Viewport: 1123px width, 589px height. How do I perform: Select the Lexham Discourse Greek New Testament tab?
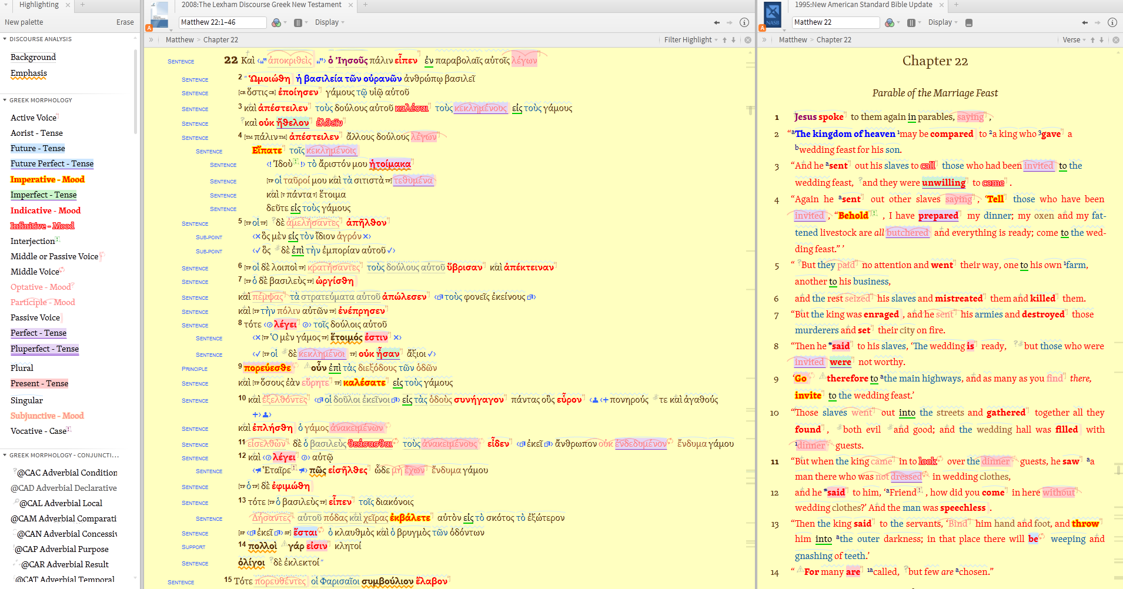pos(261,5)
